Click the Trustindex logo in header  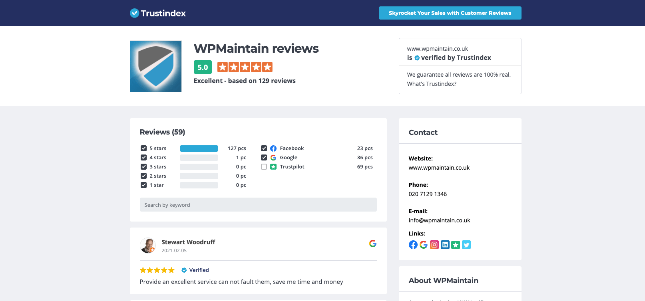158,13
